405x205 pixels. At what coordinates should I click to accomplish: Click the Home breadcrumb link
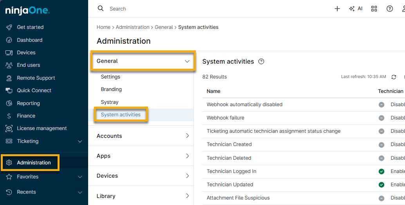pyautogui.click(x=103, y=27)
